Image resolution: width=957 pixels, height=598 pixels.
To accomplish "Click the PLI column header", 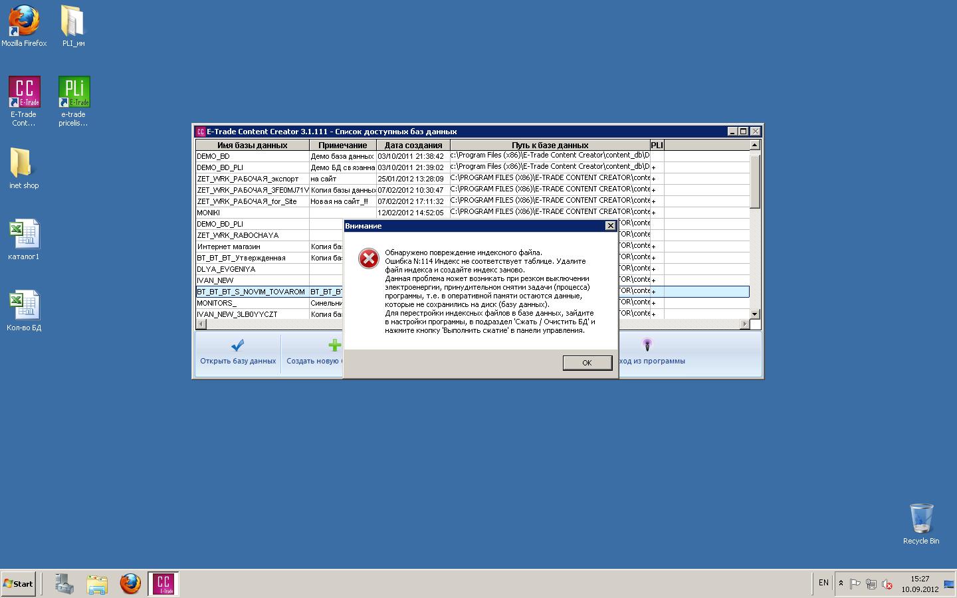I will (x=657, y=145).
